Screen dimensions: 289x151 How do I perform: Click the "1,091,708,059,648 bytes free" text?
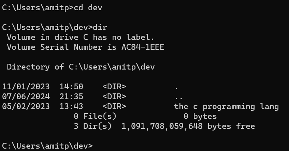188,126
